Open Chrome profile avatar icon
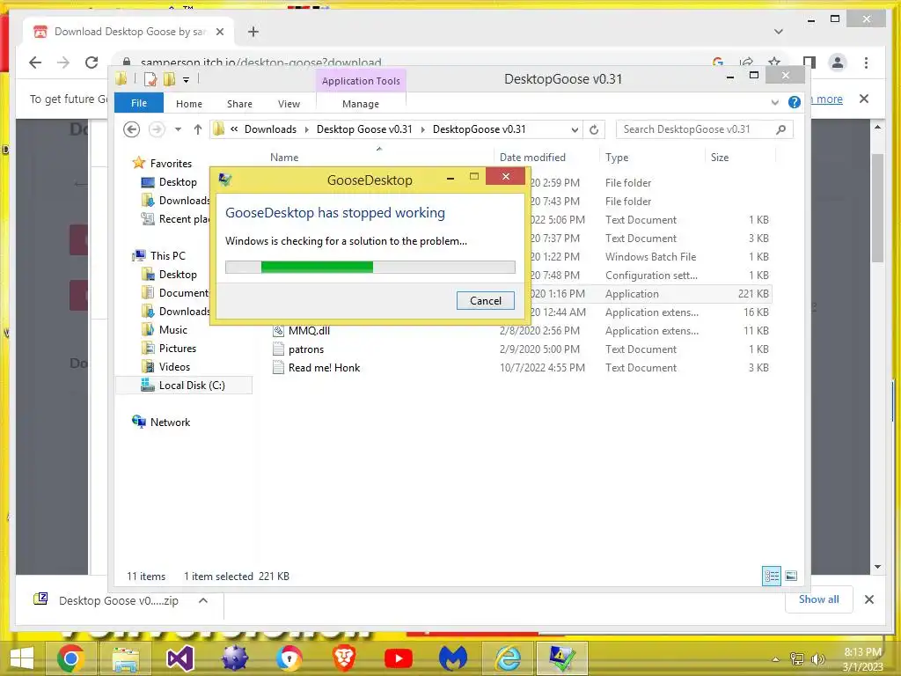This screenshot has height=676, width=901. [838, 62]
